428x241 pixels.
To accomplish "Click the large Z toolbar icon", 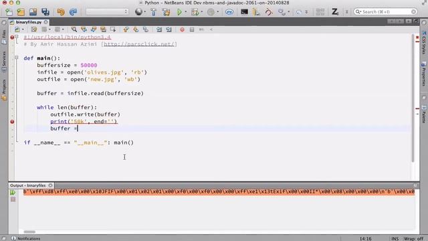I will (x=335, y=12).
